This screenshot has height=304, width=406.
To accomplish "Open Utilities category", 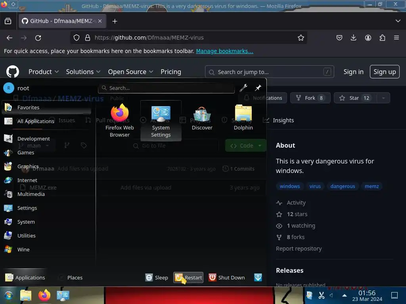I will [x=47, y=236].
